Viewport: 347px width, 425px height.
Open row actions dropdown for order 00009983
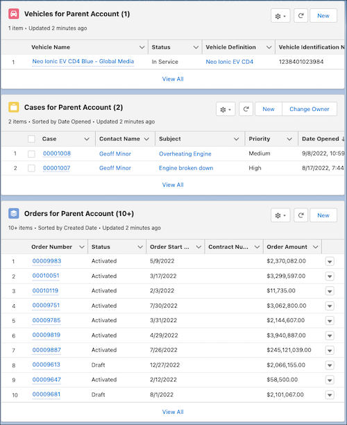pyautogui.click(x=330, y=262)
